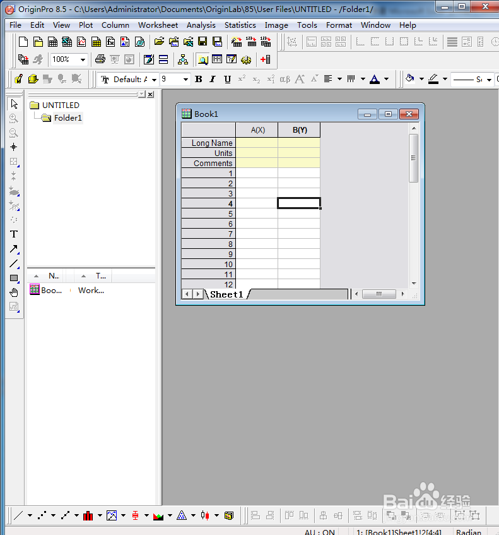Click the New Project icon
Viewport: 499px width, 535px height.
point(23,42)
